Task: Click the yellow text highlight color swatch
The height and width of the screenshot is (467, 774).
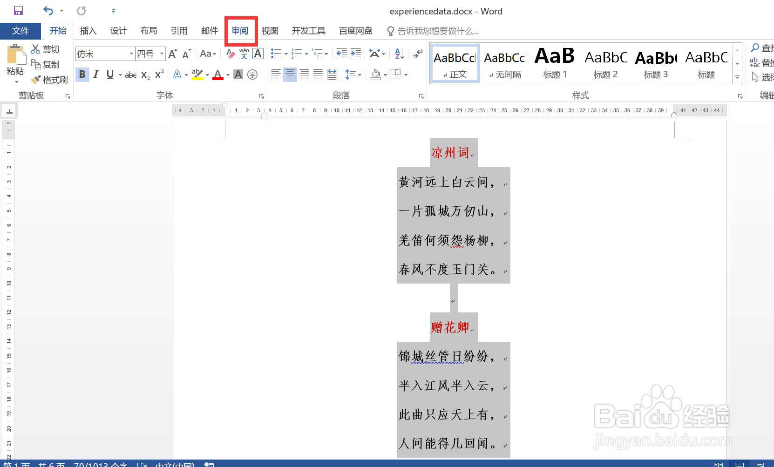Action: point(197,78)
